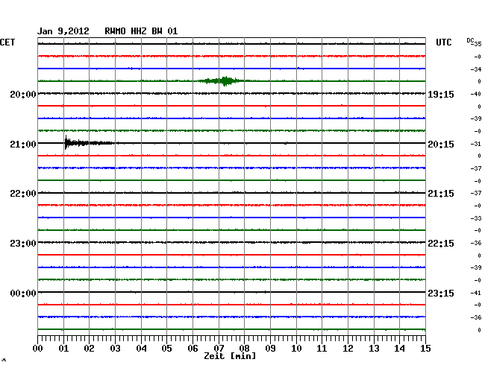Select minute 03 on the Zeit axis

pyautogui.click(x=115, y=349)
